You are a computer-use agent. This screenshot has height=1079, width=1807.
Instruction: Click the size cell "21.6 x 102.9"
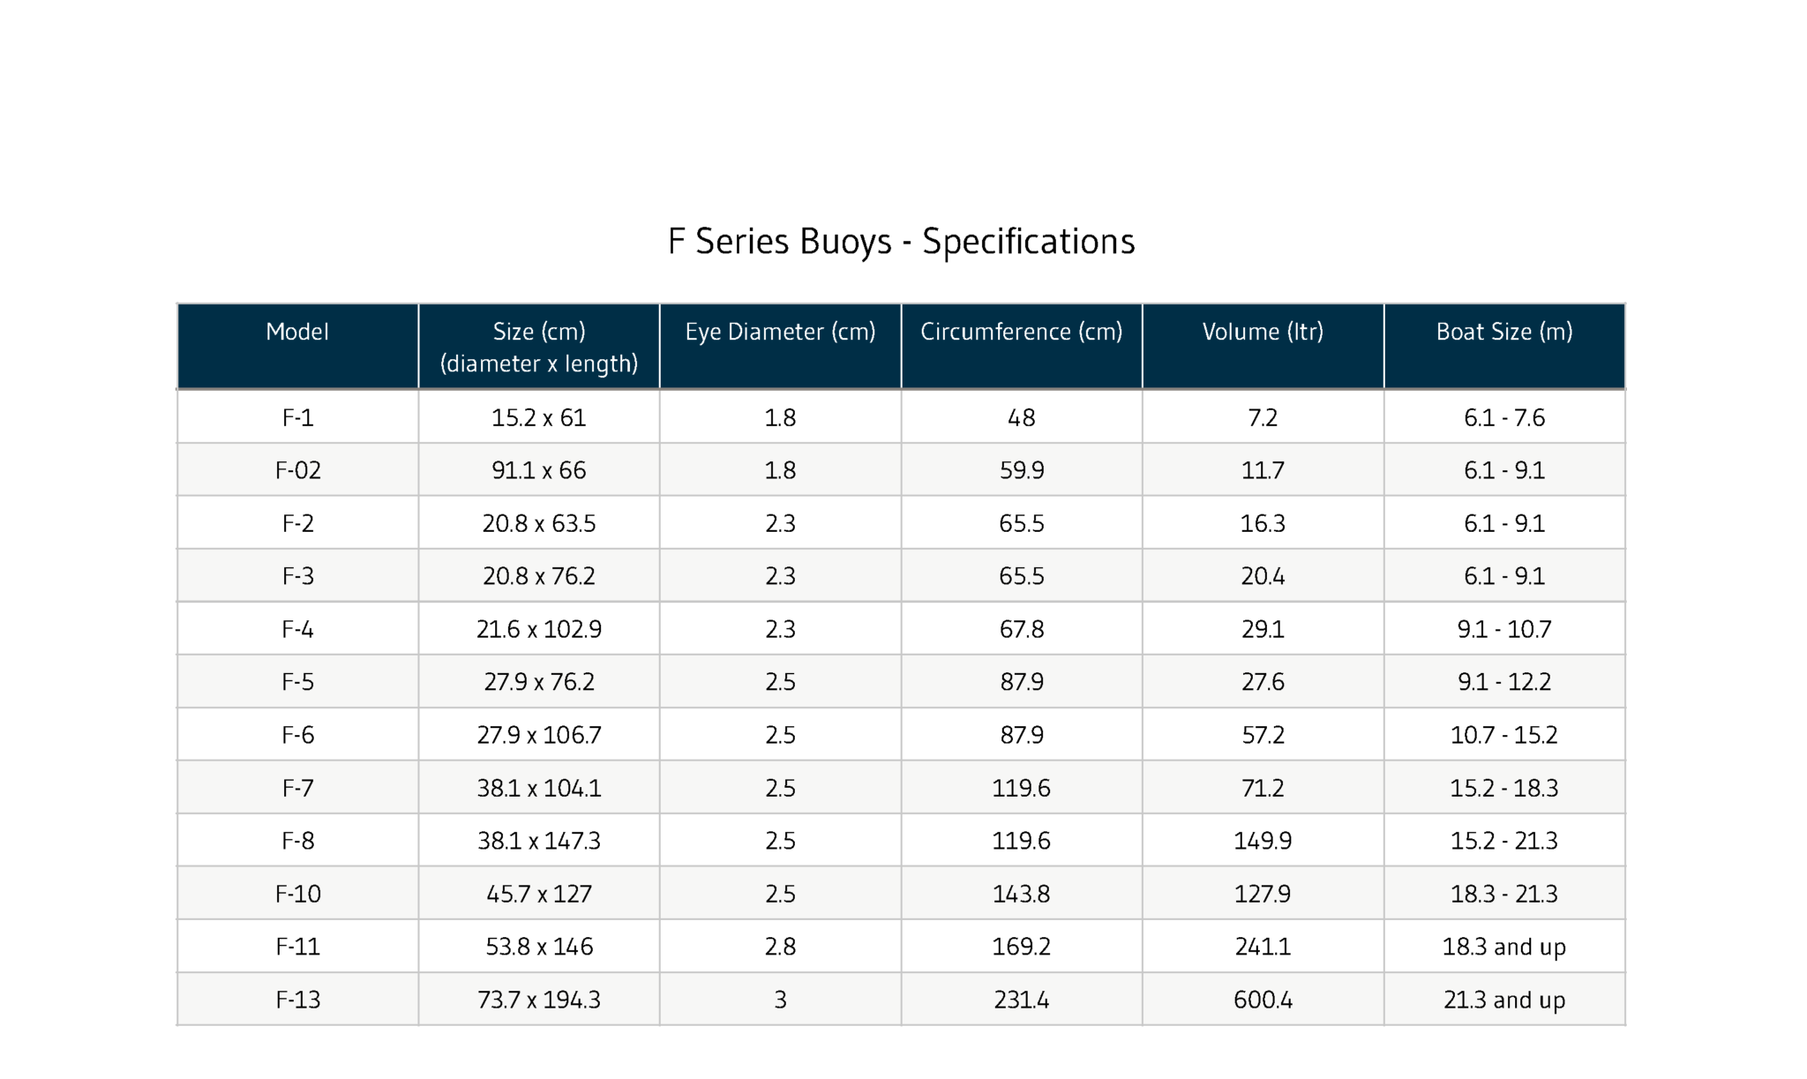point(538,629)
